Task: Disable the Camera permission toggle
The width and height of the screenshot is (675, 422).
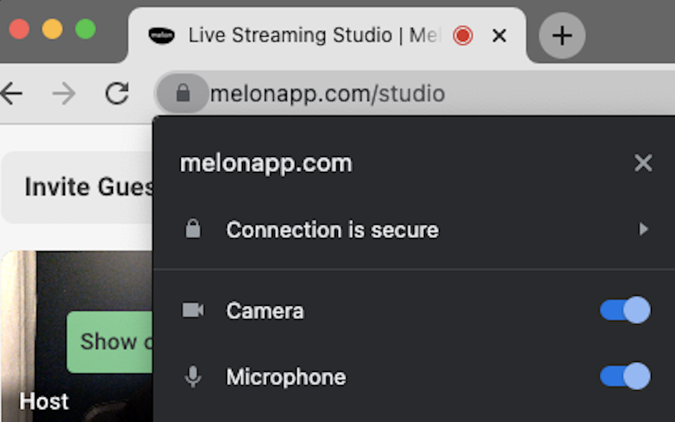Action: [625, 310]
